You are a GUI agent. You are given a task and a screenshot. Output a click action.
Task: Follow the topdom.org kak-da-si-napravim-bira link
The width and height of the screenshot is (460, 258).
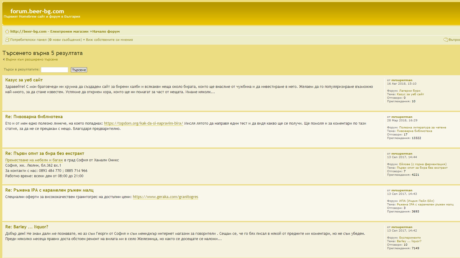pyautogui.click(x=143, y=123)
